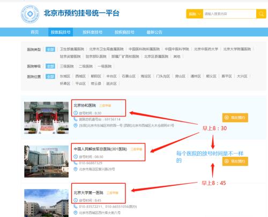Click the 北京市预约挂号统一平台 site title
The height and width of the screenshot is (217, 268).
[x=81, y=13]
